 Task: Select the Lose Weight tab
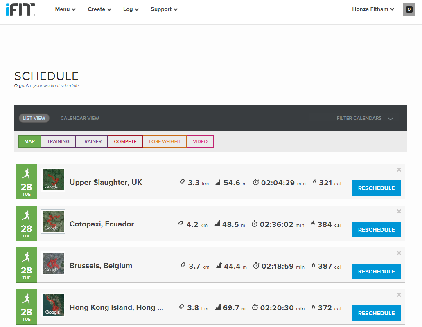(x=165, y=141)
